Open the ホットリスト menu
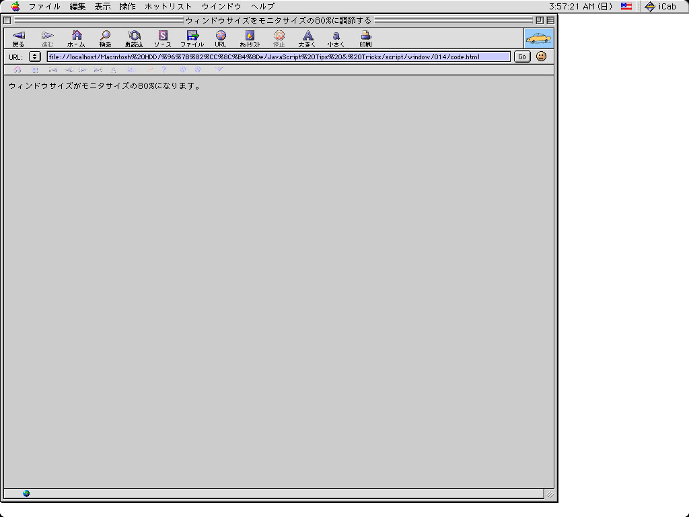Screen dimensions: 689x517 point(168,6)
